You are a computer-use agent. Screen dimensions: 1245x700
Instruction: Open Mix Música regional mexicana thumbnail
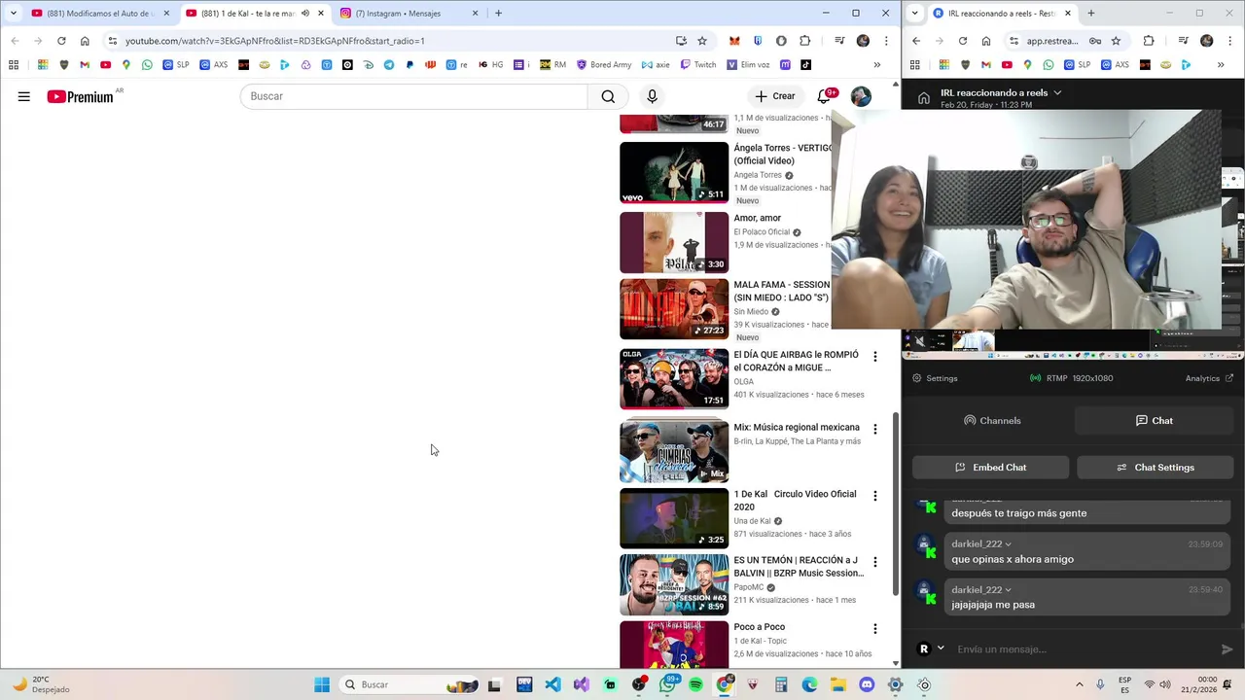coord(674,451)
